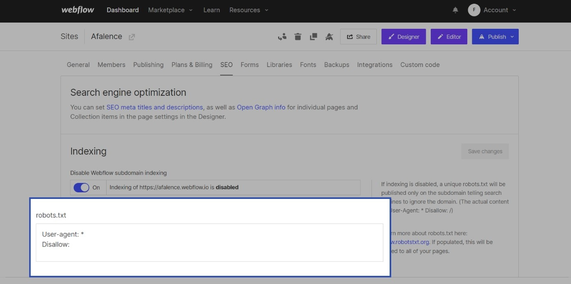Open the Designer button
The image size is (571, 284).
click(x=404, y=37)
